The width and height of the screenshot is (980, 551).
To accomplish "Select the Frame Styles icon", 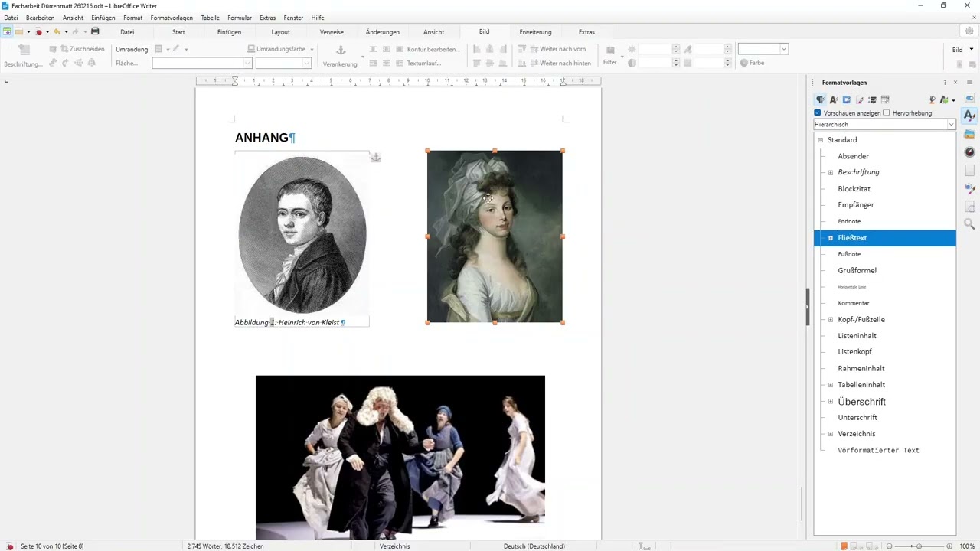I will coord(846,99).
